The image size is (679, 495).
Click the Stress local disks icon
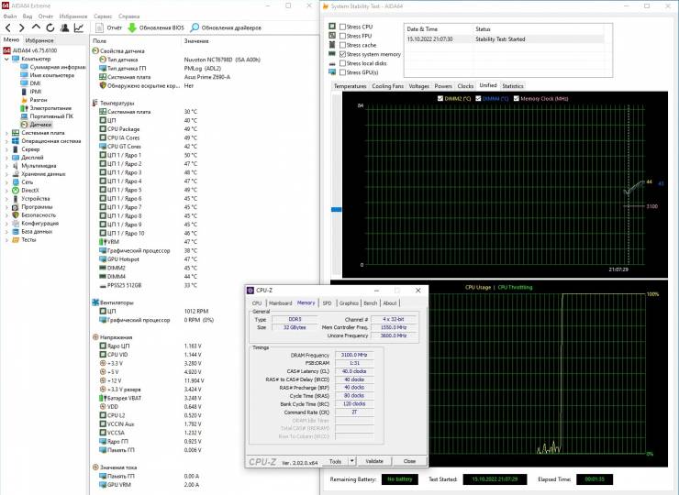[332, 63]
